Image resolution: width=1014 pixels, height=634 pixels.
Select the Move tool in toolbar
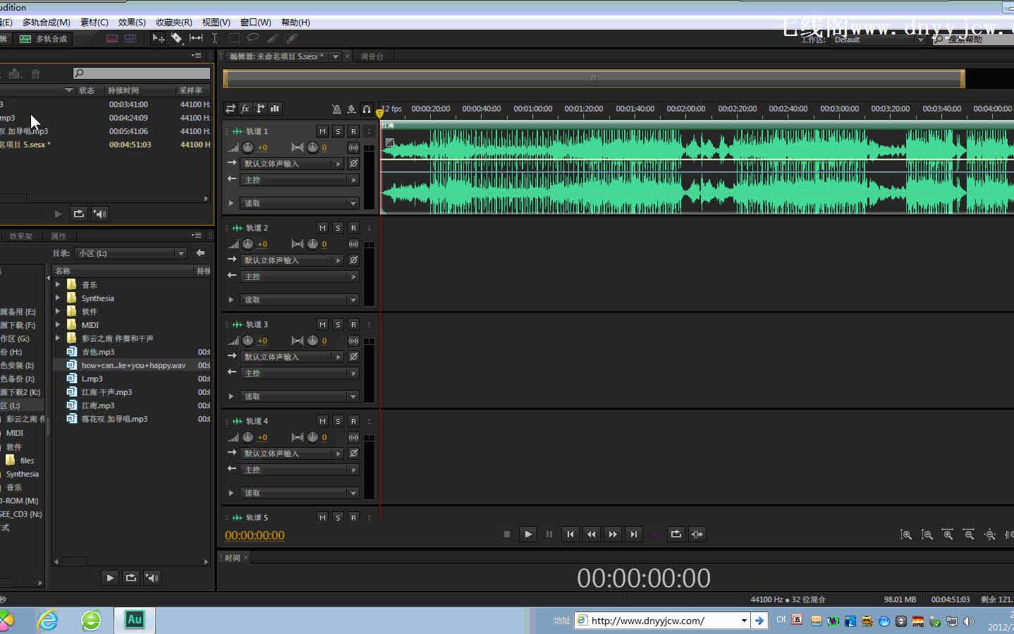coord(159,39)
